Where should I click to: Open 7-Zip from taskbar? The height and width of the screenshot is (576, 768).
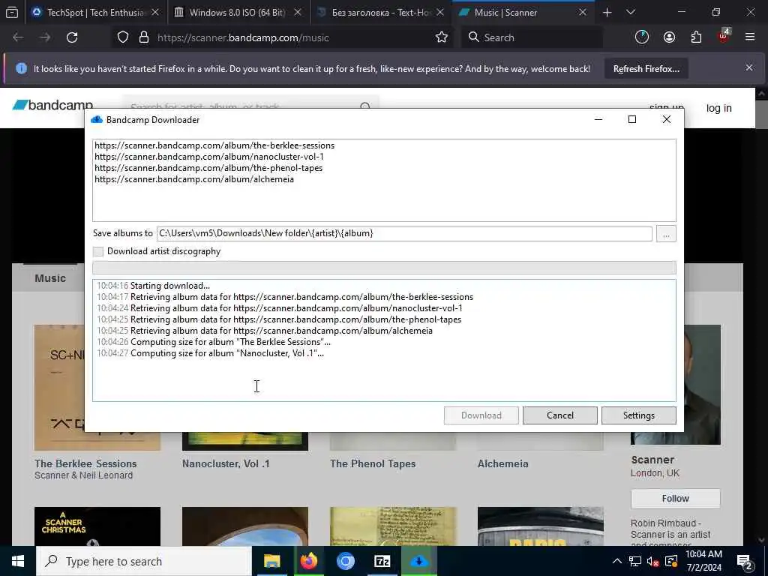coord(382,561)
